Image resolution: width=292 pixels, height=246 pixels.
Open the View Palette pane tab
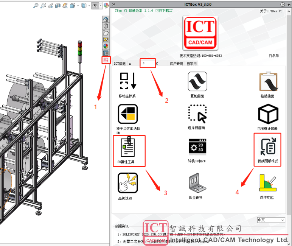coord(106,39)
